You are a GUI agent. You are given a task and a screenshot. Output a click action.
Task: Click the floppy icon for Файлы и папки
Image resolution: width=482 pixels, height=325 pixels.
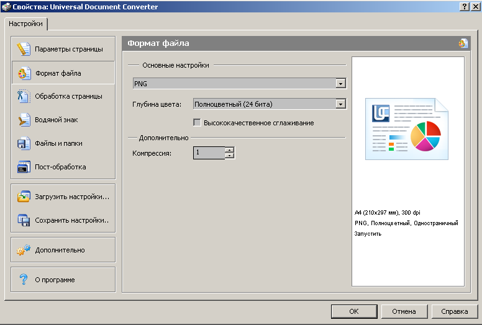pos(24,143)
